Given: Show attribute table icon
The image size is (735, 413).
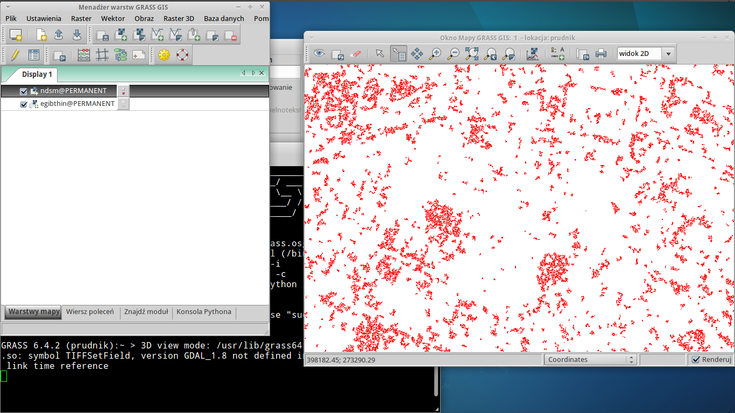Looking at the screenshot, I should coord(34,54).
